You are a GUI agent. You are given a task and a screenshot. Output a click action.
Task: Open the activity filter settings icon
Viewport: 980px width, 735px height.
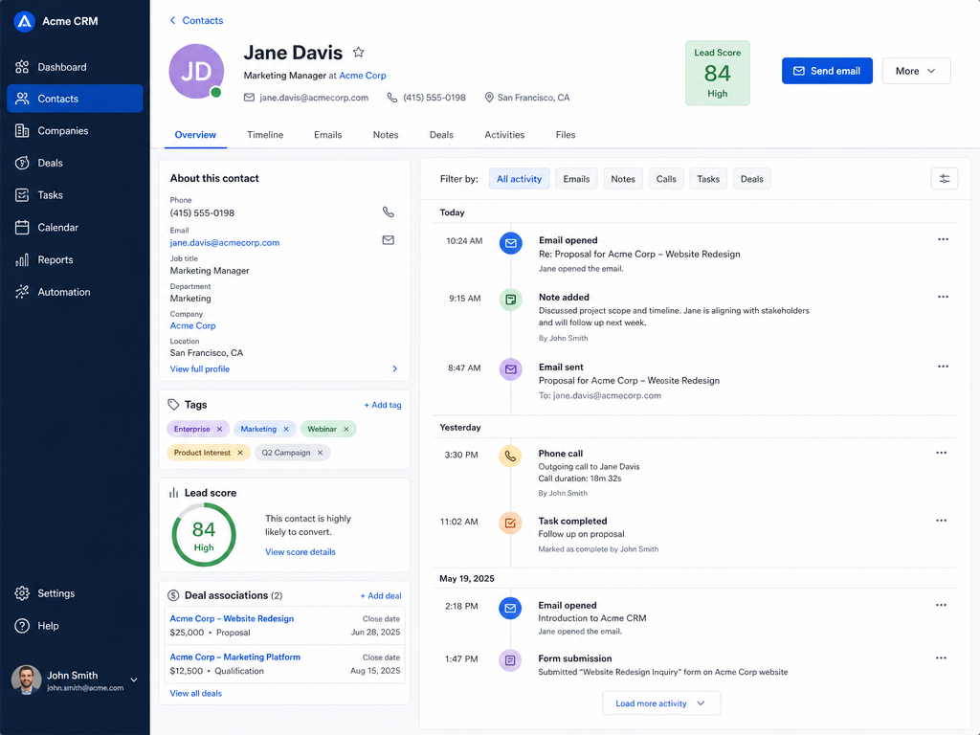tap(944, 179)
